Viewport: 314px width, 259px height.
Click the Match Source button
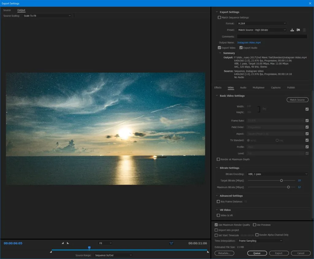coord(297,100)
